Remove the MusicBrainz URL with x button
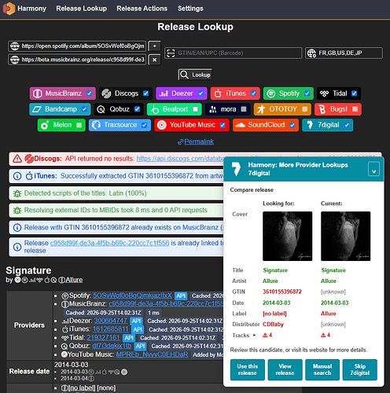This screenshot has width=390, height=393. click(155, 60)
